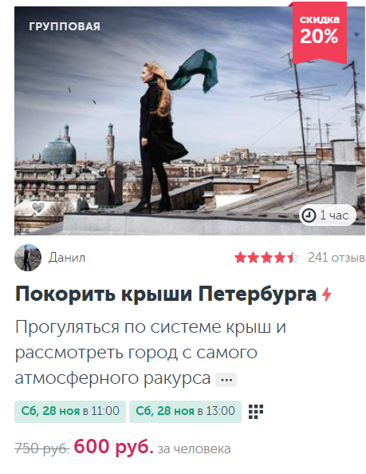Image resolution: width=366 pixels, height=474 pixels.
Task: Click the lightning instant-booking icon
Action: click(x=326, y=294)
